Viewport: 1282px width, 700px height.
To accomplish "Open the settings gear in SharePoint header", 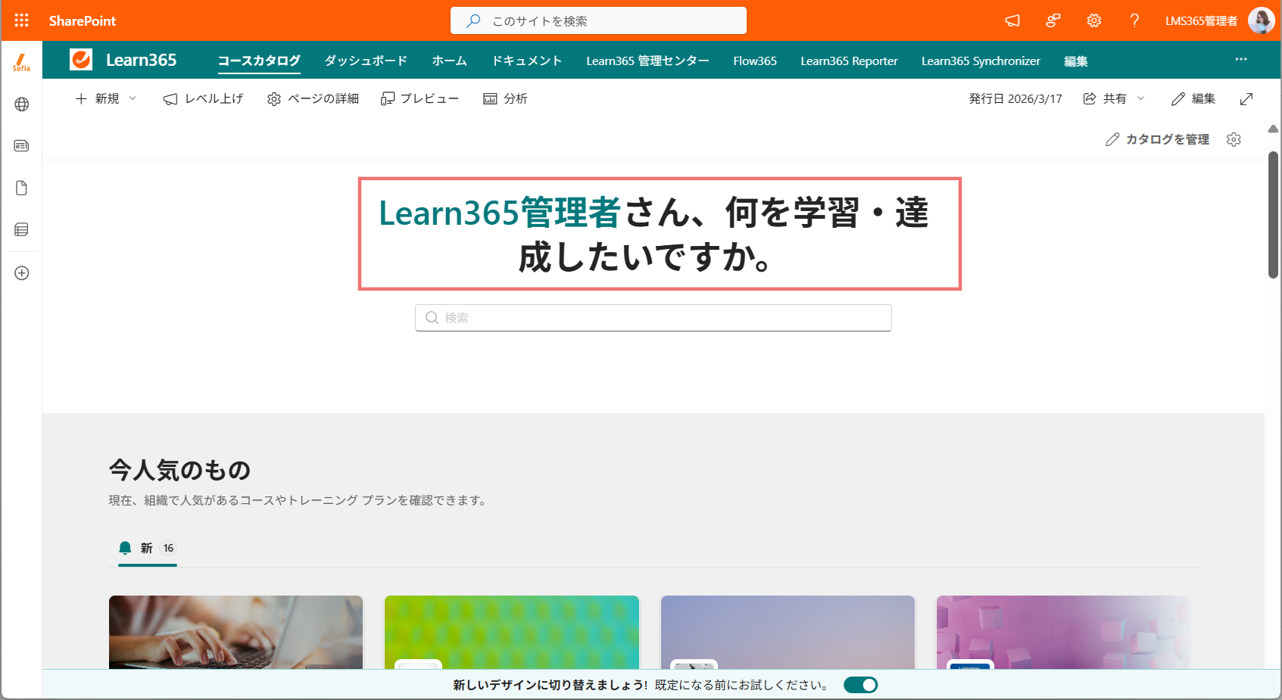I will coord(1094,20).
